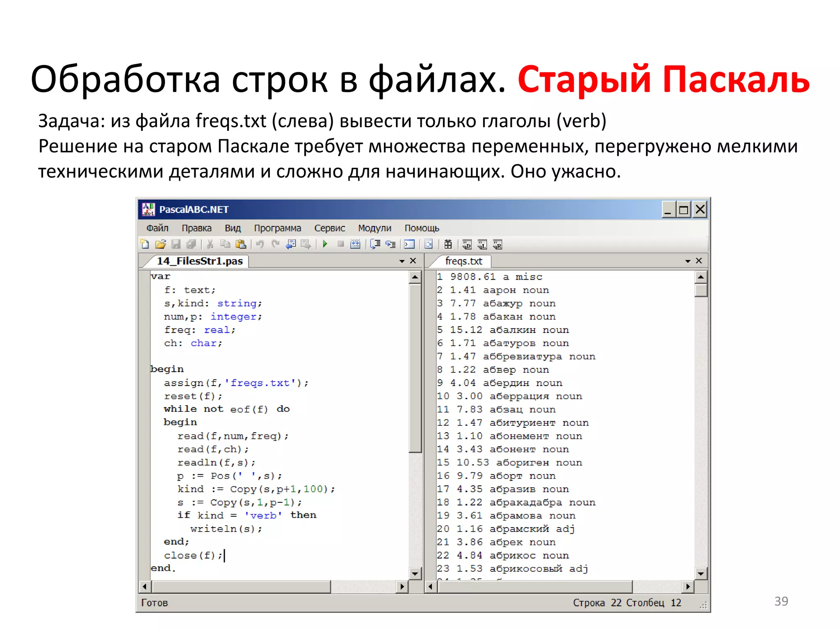Image resolution: width=840 pixels, height=630 pixels.
Task: Click the code editor vertical scrollbar thumb
Action: pos(415,368)
